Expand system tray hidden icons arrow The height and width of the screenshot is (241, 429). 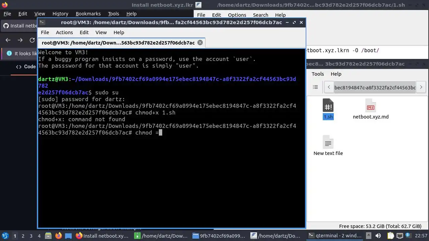pyautogui.click(x=368, y=236)
